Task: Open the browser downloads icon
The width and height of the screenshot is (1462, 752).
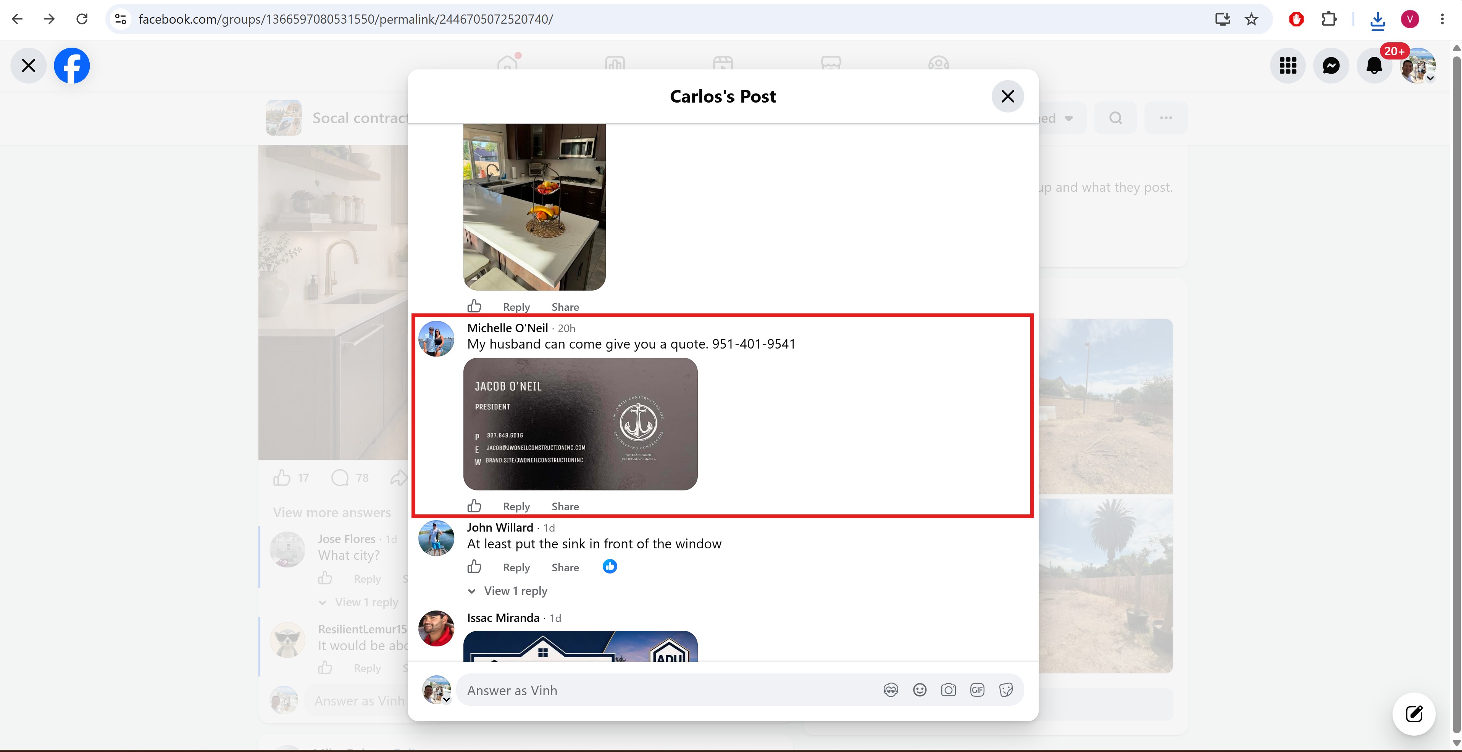Action: (x=1377, y=21)
